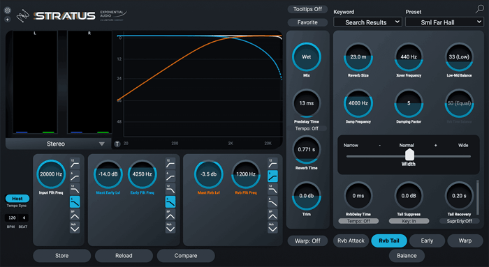This screenshot has height=267, width=489.
Task: Select notch type for Early filter
Action: pyautogui.click(x=170, y=227)
